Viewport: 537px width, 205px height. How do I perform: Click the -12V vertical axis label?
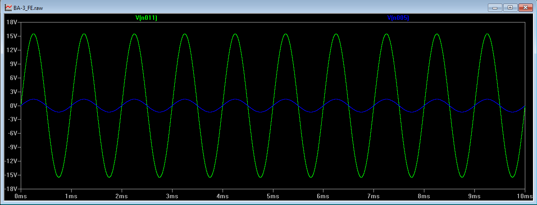11,161
